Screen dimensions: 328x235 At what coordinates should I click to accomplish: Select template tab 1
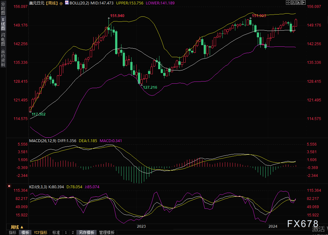[66, 232]
